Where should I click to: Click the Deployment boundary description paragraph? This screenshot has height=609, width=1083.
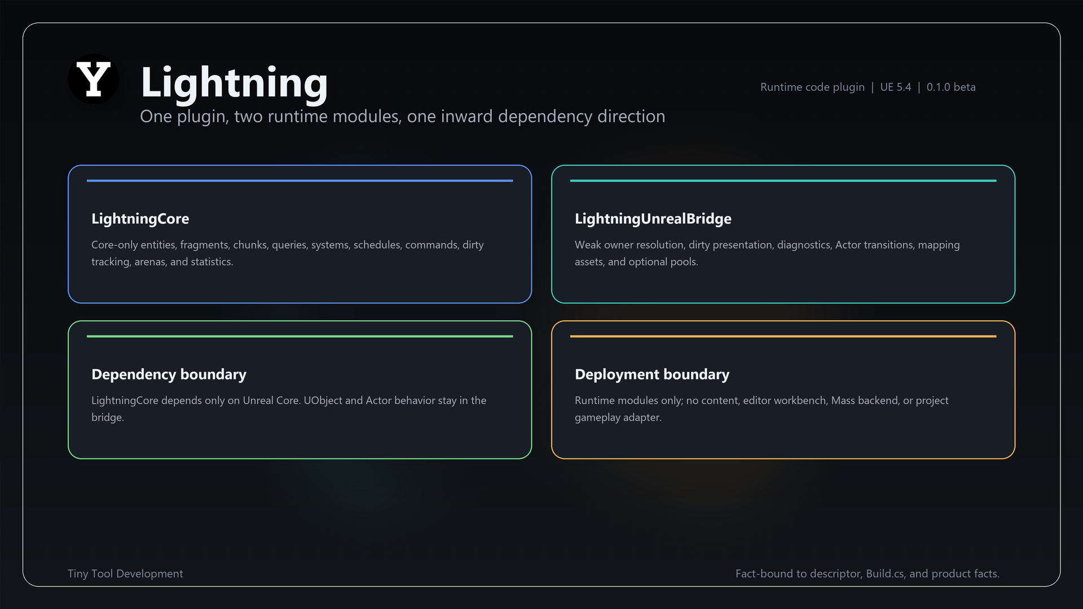(x=761, y=409)
